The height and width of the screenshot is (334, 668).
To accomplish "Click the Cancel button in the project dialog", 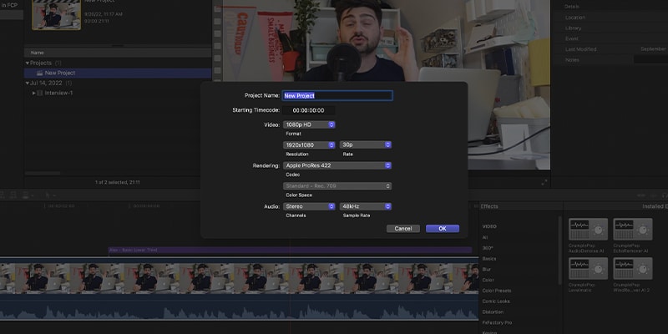I will pos(403,229).
